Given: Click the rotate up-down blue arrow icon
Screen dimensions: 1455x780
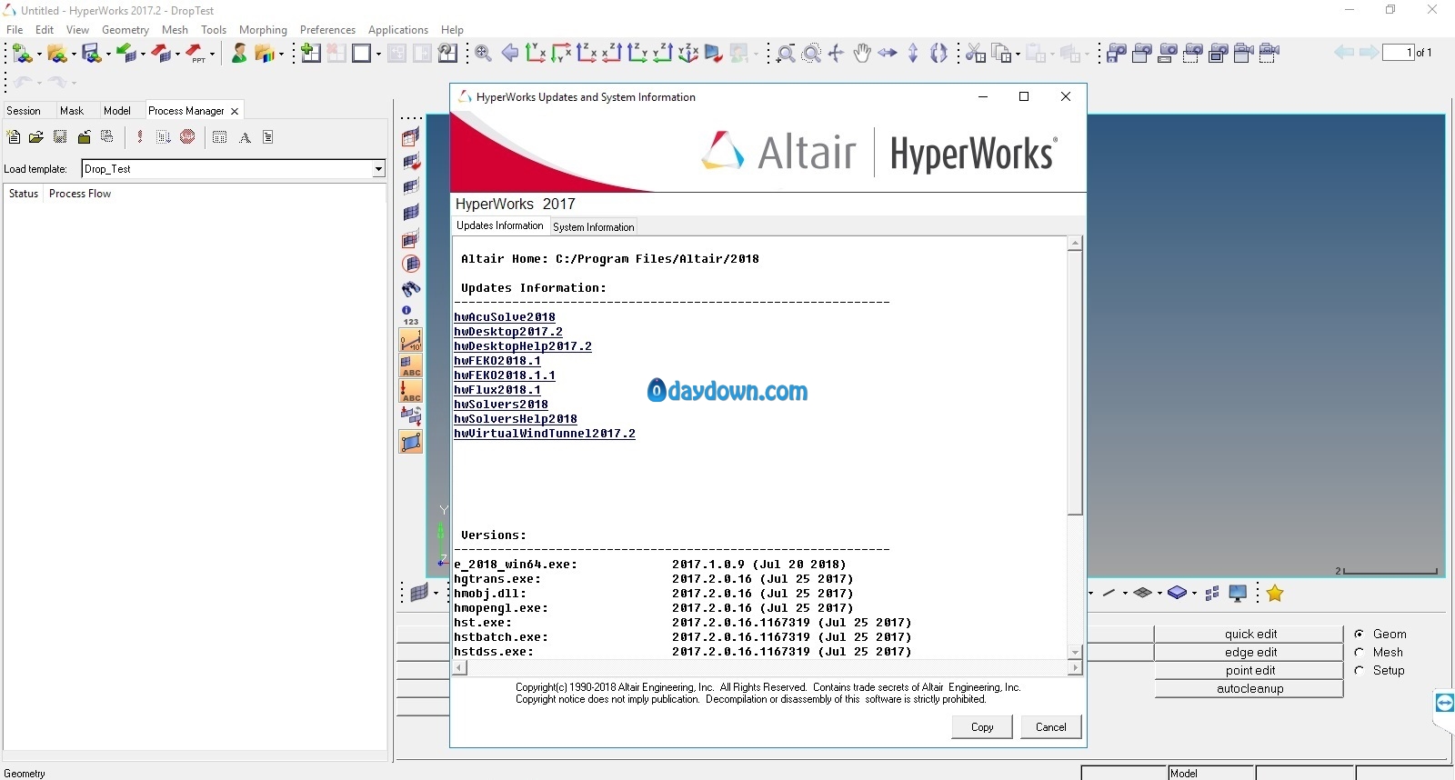Looking at the screenshot, I should coord(913,54).
